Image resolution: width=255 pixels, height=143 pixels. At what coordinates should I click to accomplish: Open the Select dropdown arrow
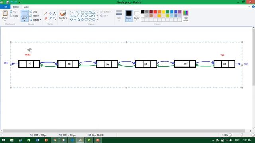(x=25, y=20)
